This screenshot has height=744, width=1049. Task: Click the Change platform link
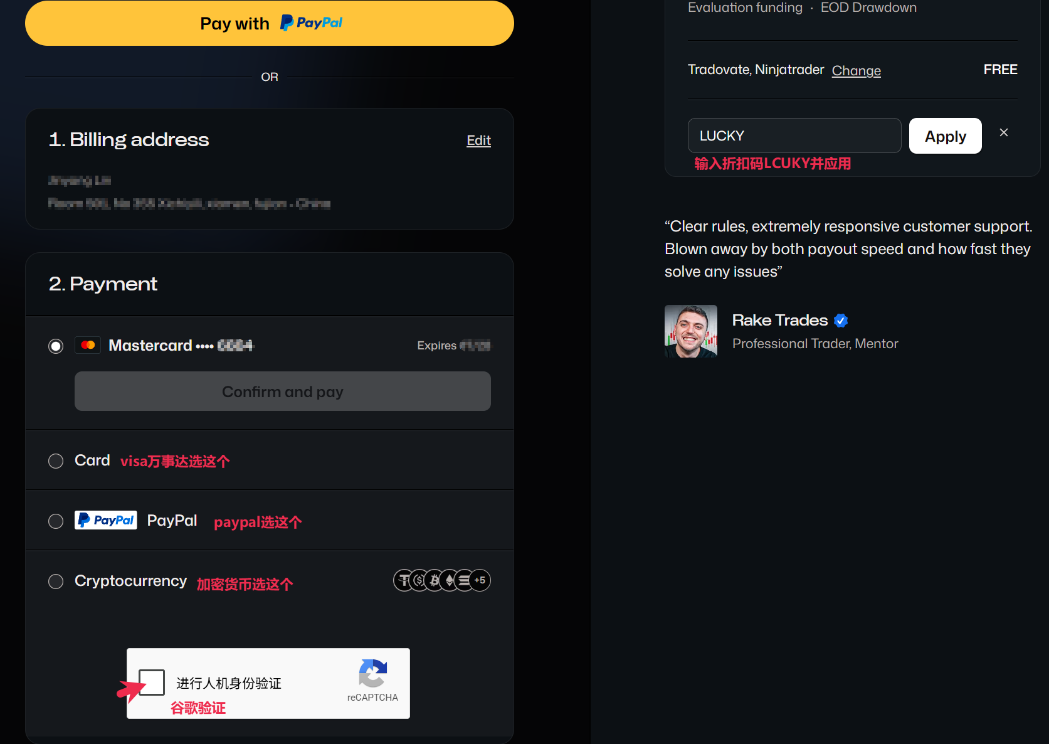tap(857, 71)
